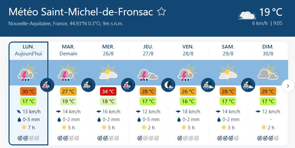
Task: Click the night icon between Saturday and Sunday
Action: point(248,85)
